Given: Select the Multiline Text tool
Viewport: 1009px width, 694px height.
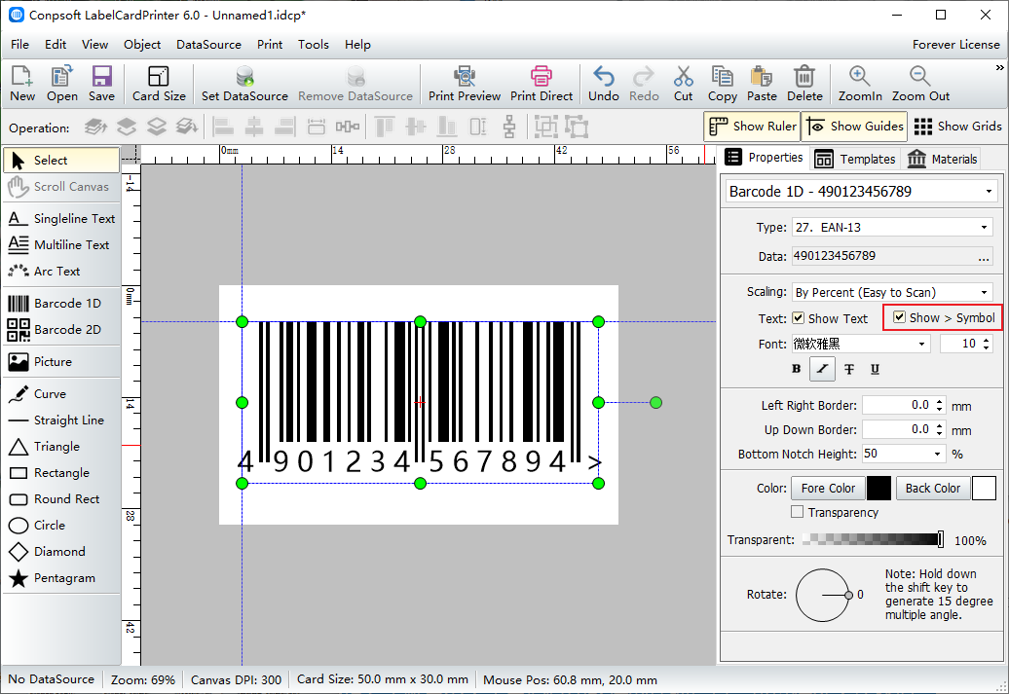Looking at the screenshot, I should (61, 245).
